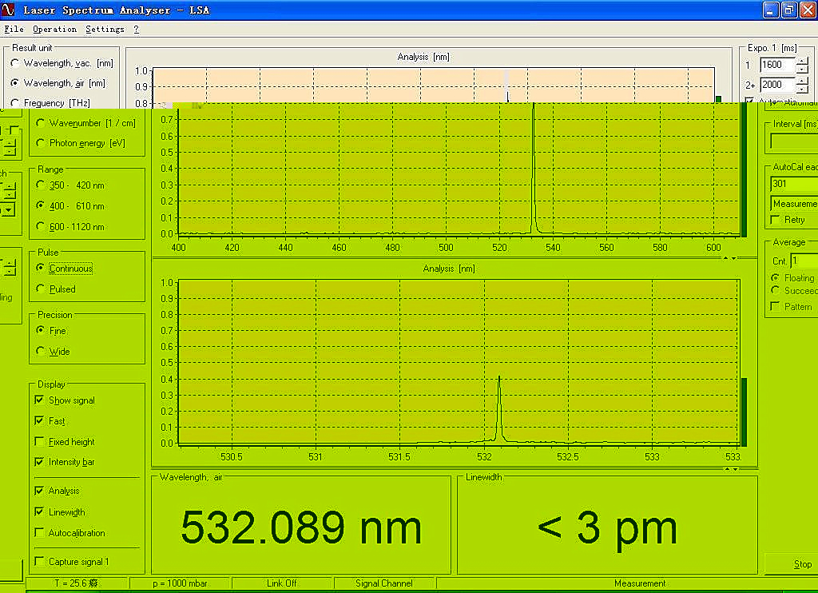Toggle the Autocalibration checkbox

click(x=40, y=533)
